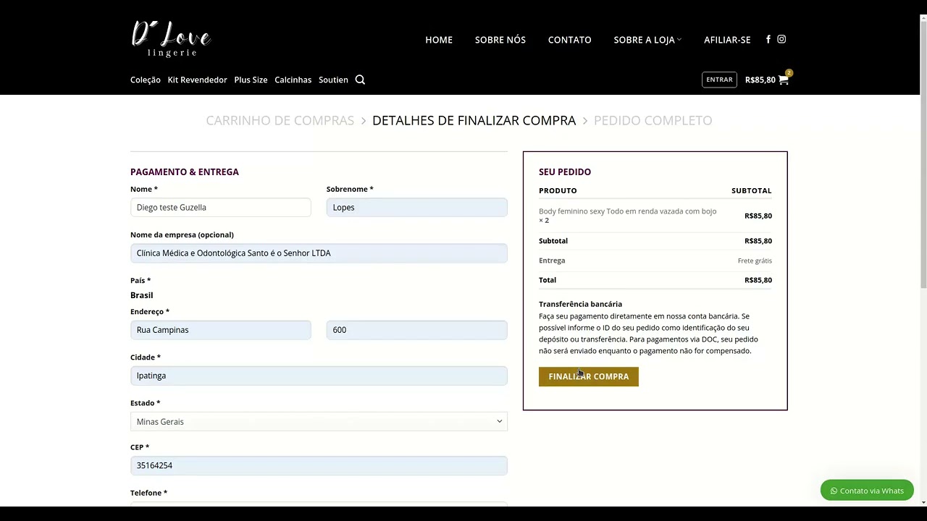
Task: Click the Frete grátis shipping text
Action: pyautogui.click(x=755, y=260)
